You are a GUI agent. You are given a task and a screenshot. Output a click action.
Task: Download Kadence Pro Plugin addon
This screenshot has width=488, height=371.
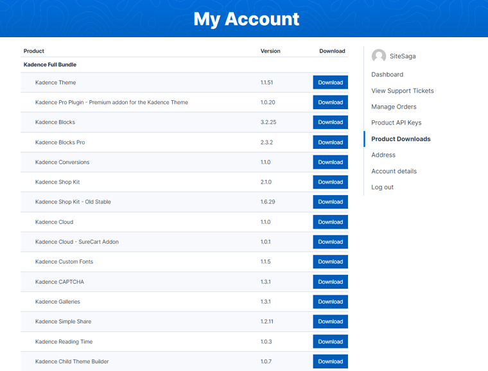pos(330,102)
